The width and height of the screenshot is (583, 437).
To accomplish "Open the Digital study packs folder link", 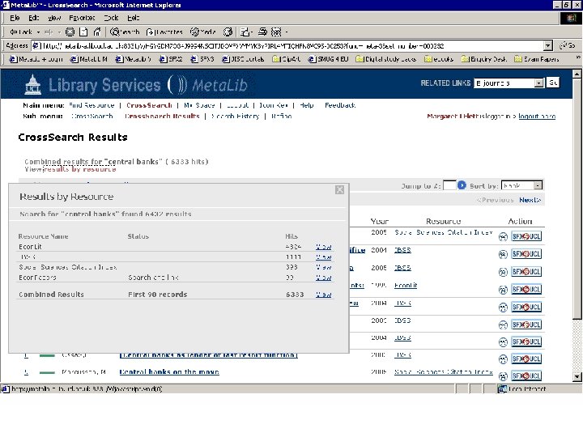I will click(x=386, y=59).
